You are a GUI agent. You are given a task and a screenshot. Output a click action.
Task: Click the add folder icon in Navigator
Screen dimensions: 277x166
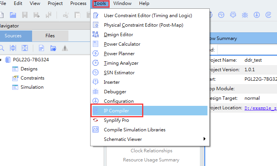(x=53, y=48)
